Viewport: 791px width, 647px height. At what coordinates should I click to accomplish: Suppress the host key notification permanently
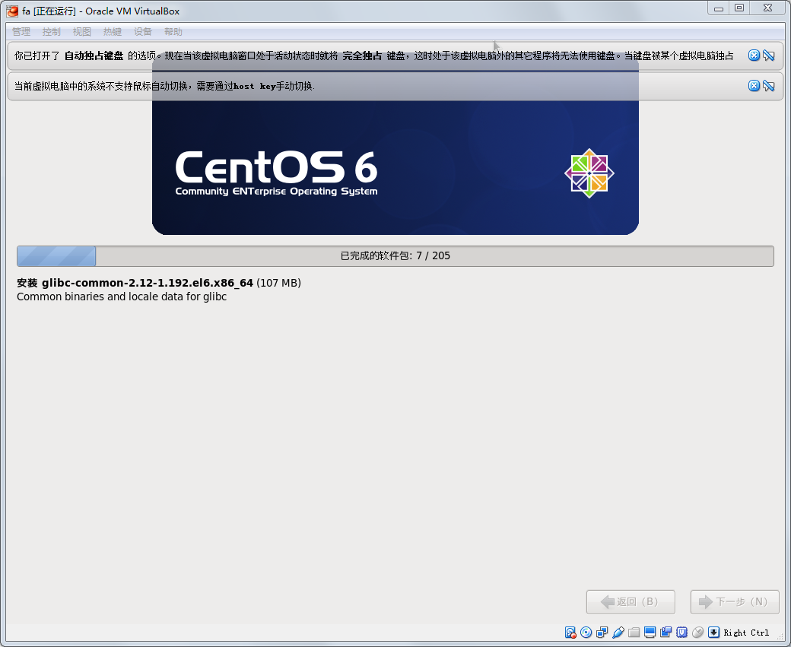click(769, 86)
